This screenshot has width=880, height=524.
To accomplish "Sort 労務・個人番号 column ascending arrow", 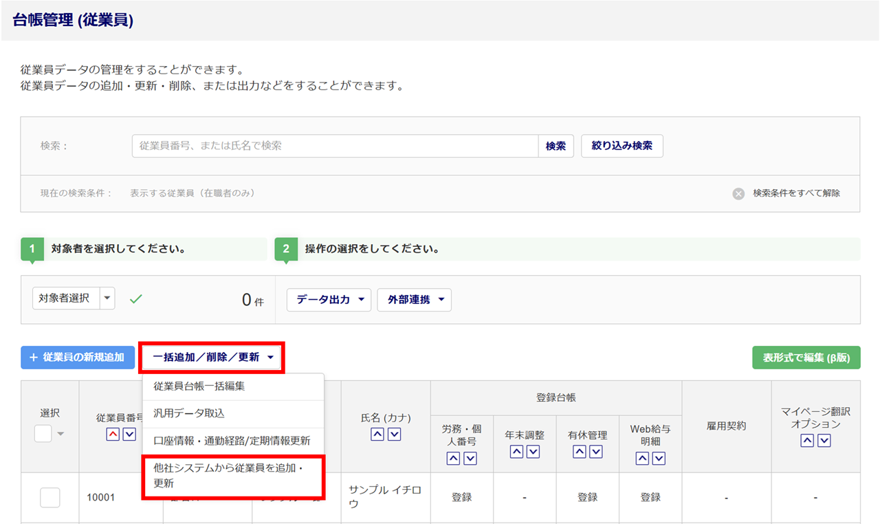I will (453, 459).
